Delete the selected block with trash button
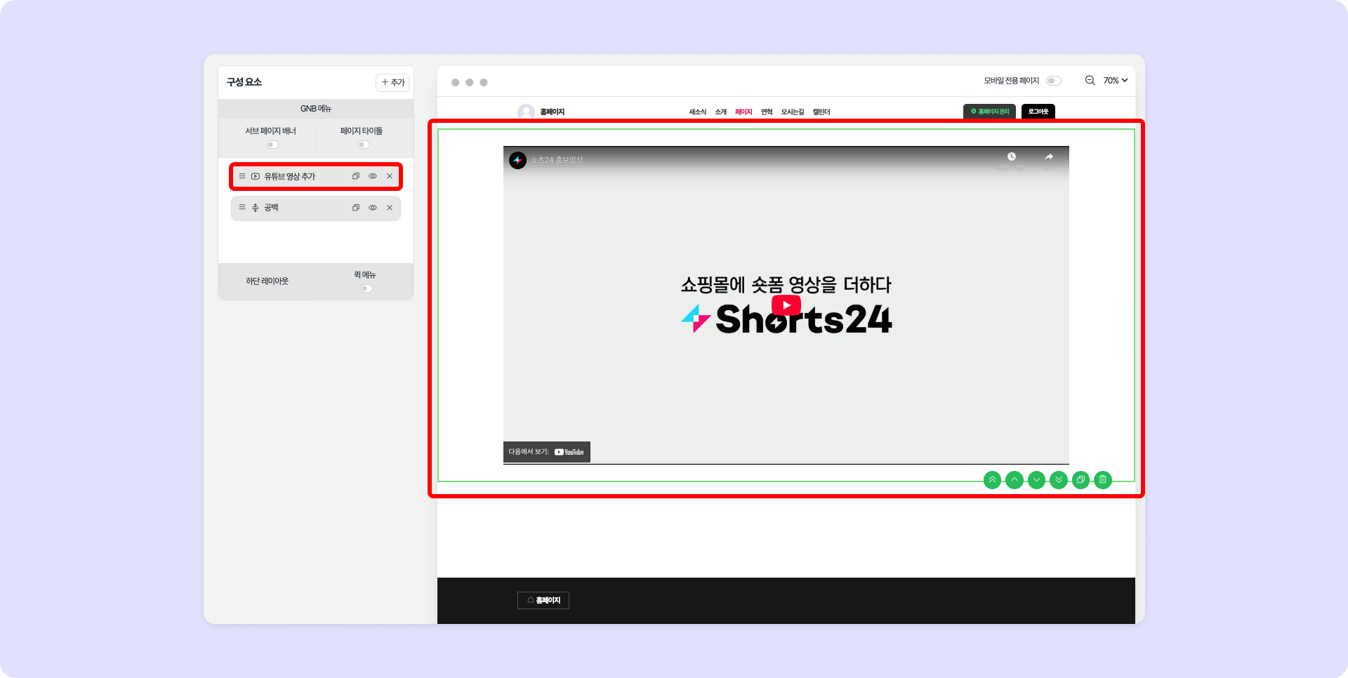 [x=1103, y=480]
